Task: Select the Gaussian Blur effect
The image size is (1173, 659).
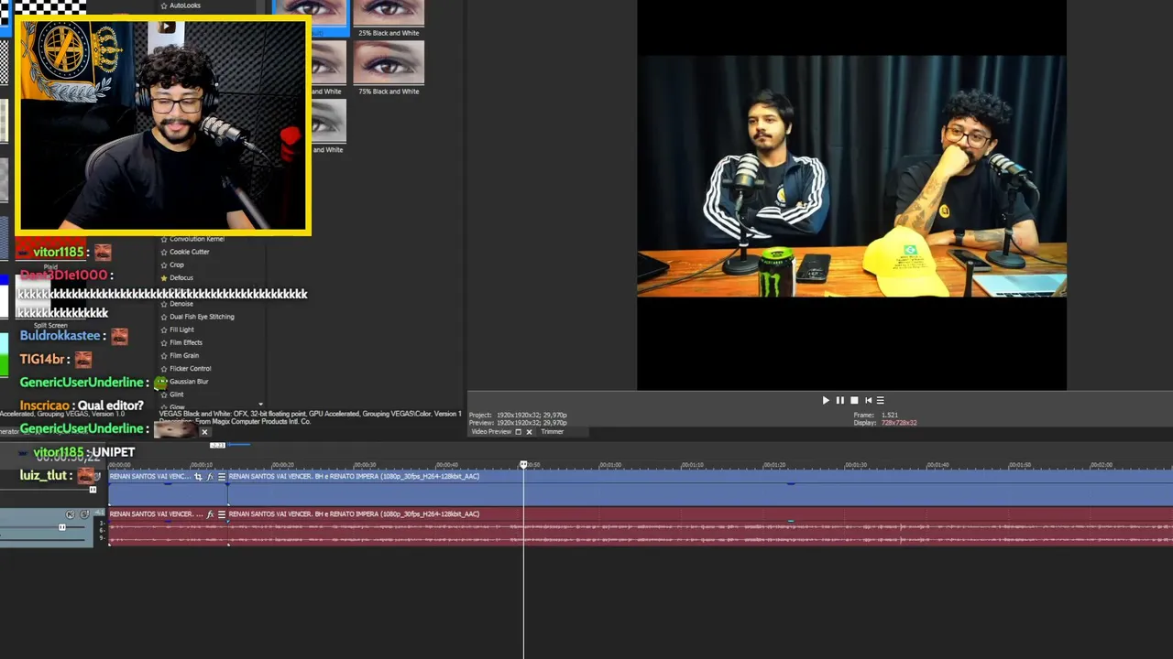Action: click(189, 382)
